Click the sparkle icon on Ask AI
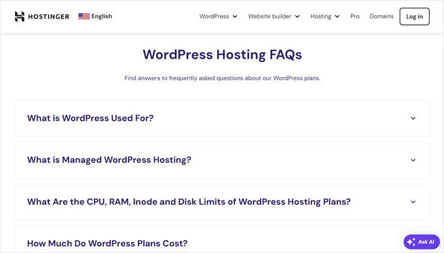 click(411, 242)
